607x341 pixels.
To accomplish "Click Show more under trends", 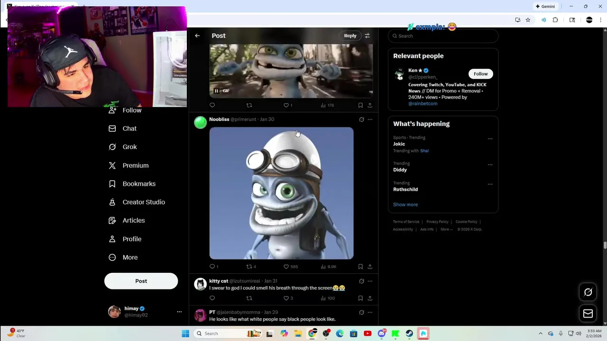I will point(405,205).
